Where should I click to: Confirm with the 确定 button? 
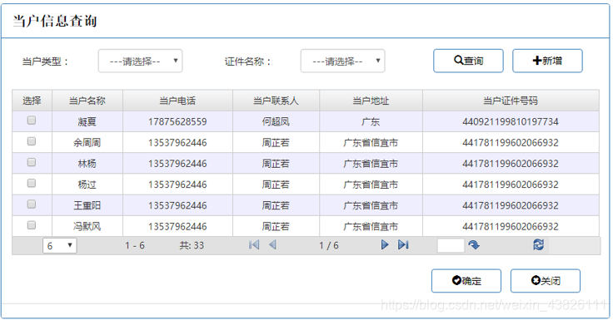[466, 281]
